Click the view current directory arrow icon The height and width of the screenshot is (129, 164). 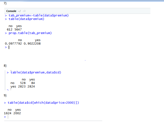click(x=24, y=11)
